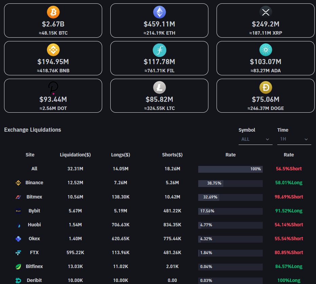
Task: Sort by Liquidation($) column header
Action: [75, 155]
